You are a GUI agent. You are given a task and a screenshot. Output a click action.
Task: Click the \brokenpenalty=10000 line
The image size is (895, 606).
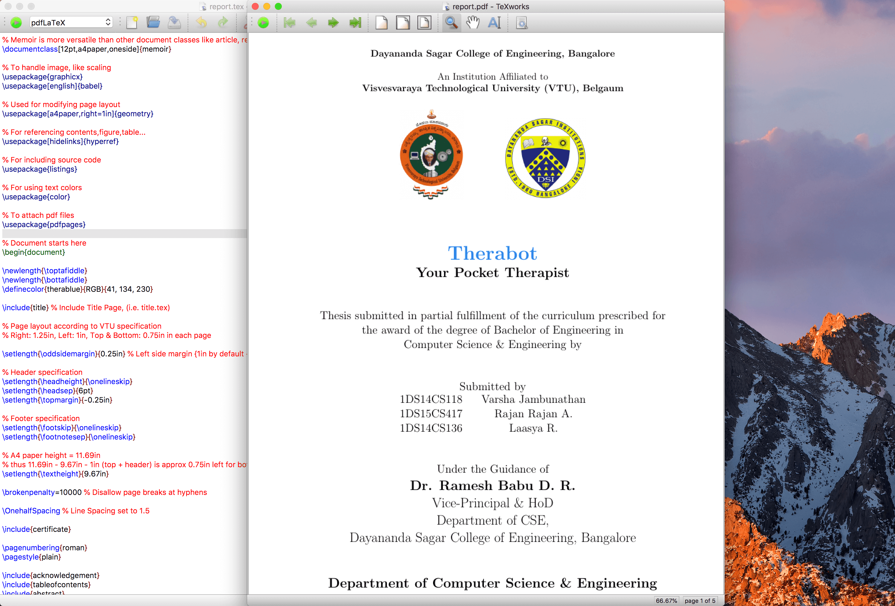[42, 492]
